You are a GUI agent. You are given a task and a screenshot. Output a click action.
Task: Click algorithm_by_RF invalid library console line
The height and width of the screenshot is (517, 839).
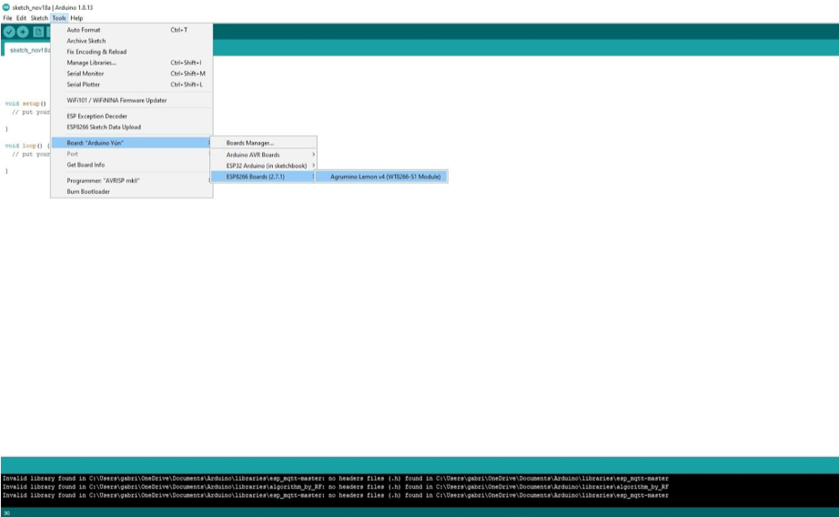coord(336,487)
